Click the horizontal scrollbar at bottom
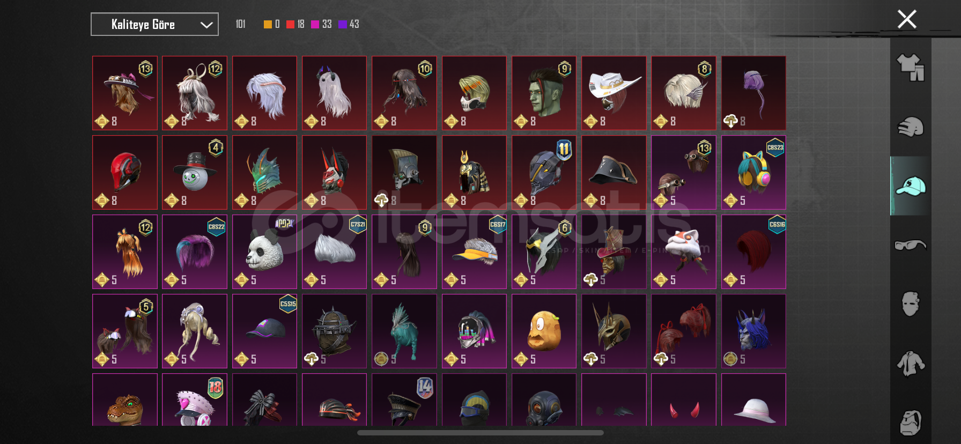Image resolution: width=961 pixels, height=444 pixels. pyautogui.click(x=480, y=433)
